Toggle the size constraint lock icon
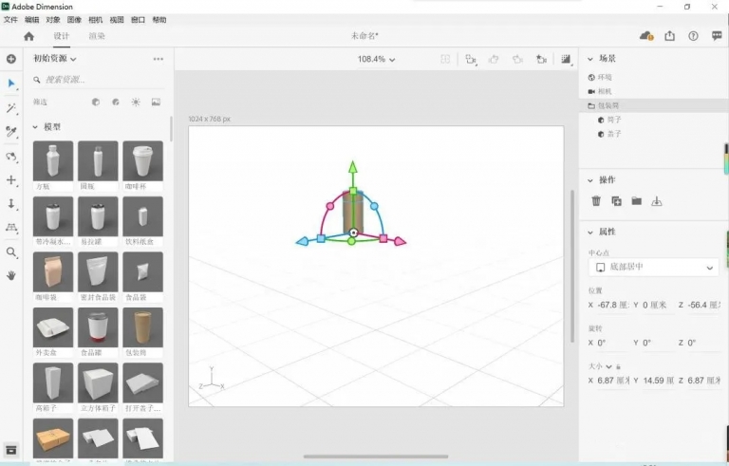This screenshot has height=466, width=729. click(619, 365)
